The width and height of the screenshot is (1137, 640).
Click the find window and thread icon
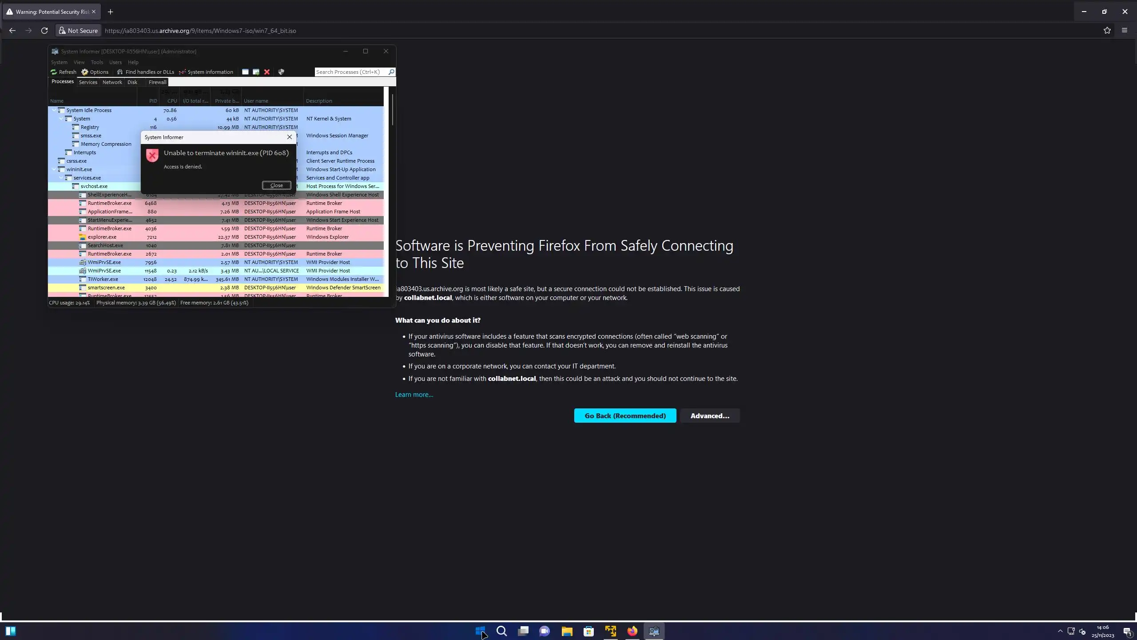pos(256,72)
